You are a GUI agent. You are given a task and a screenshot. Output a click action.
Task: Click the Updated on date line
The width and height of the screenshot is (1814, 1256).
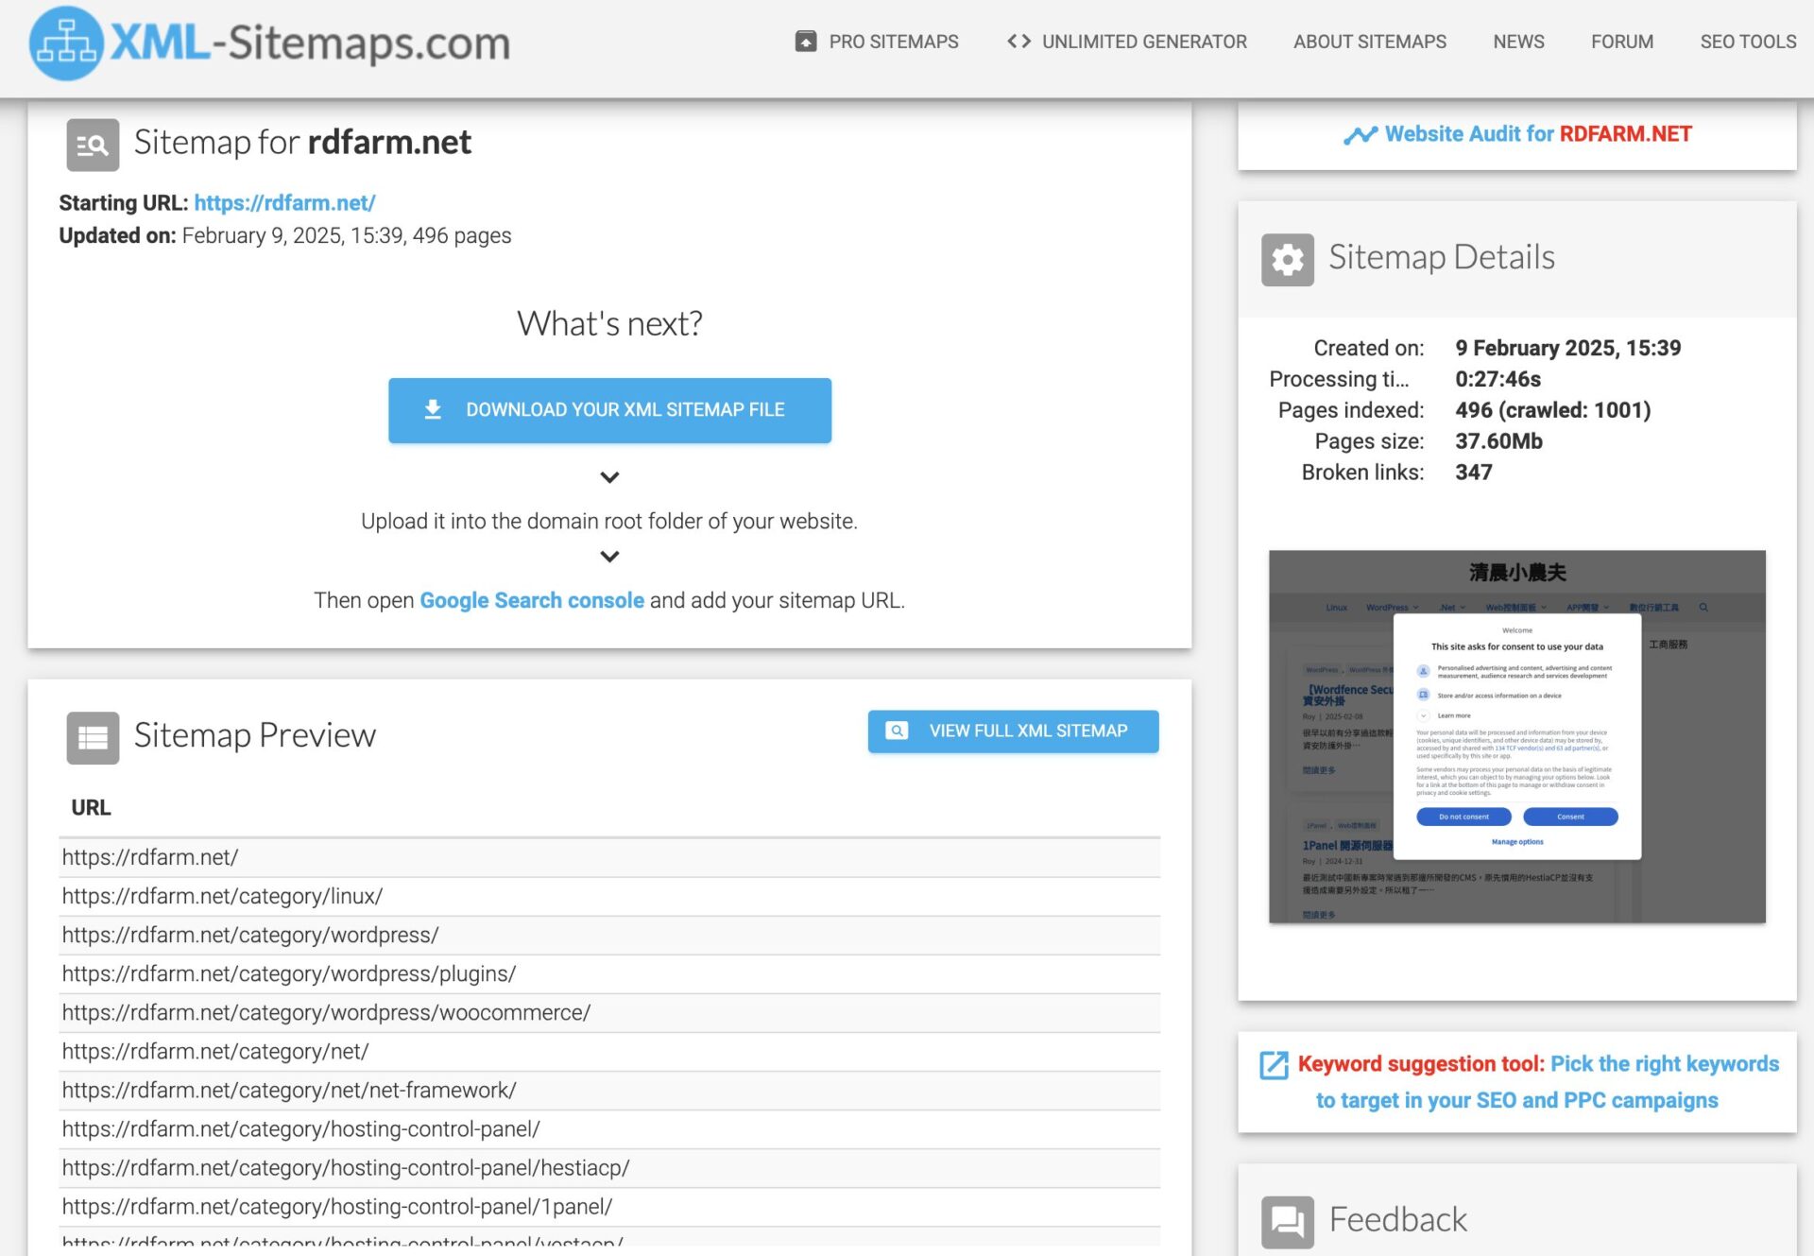tap(284, 235)
